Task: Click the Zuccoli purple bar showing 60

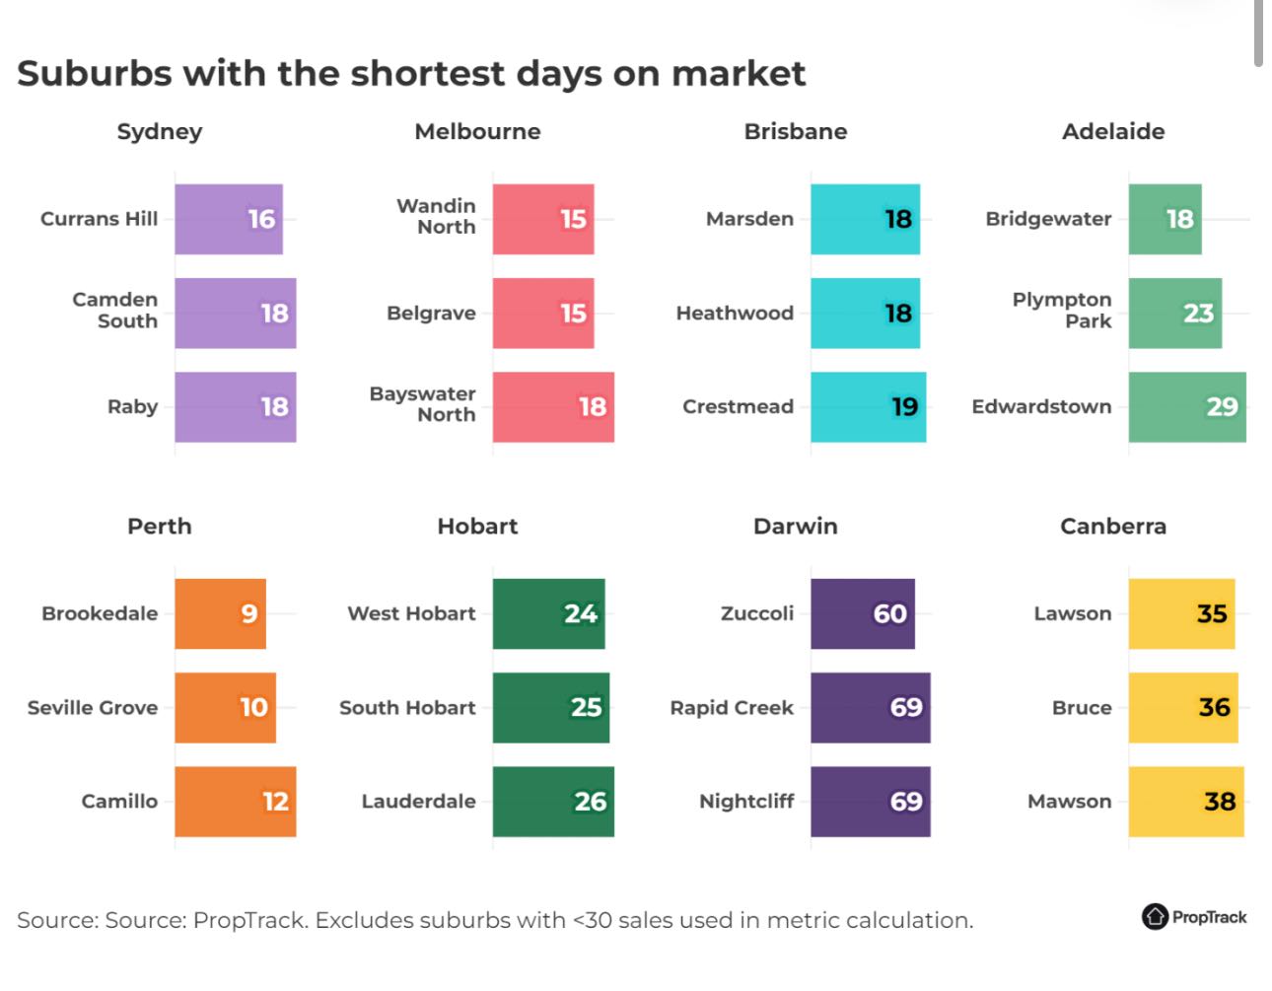Action: click(862, 613)
